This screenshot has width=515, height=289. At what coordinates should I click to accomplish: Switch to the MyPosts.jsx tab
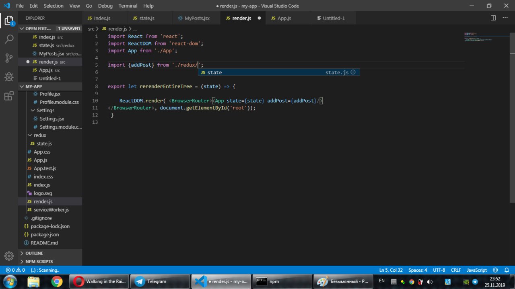(x=197, y=18)
